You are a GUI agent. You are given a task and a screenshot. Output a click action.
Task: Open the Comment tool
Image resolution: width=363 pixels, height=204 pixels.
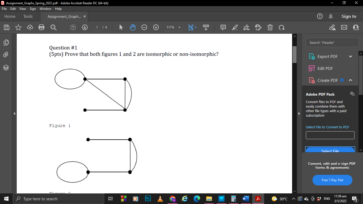click(x=223, y=27)
